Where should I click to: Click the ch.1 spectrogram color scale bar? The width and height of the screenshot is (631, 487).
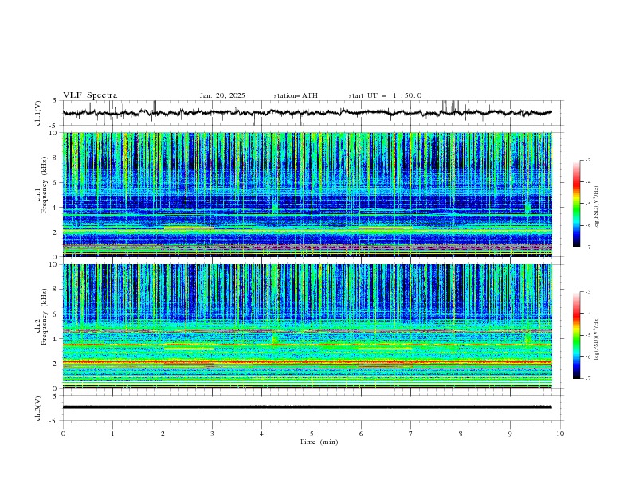point(577,204)
